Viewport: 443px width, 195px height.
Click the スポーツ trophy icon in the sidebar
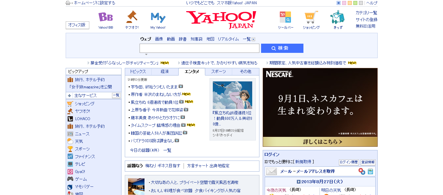[70, 149]
